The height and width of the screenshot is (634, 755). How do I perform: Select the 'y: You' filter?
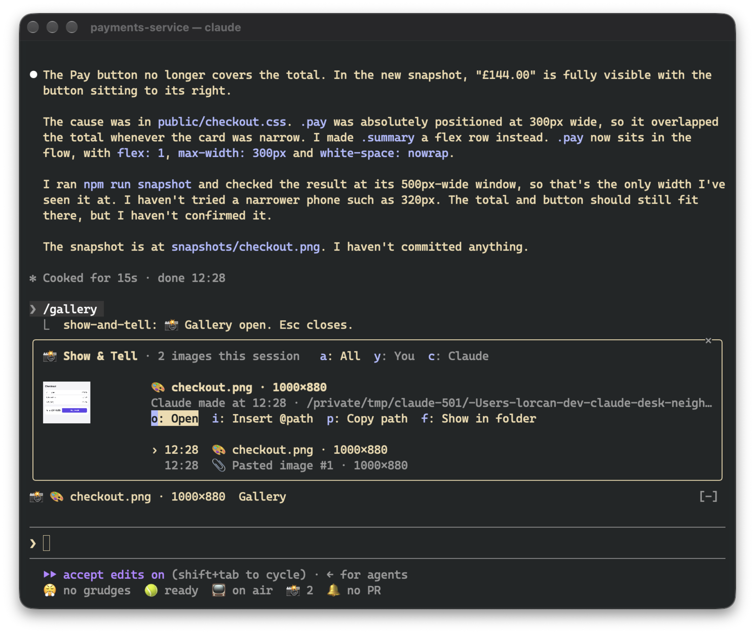[x=394, y=356]
